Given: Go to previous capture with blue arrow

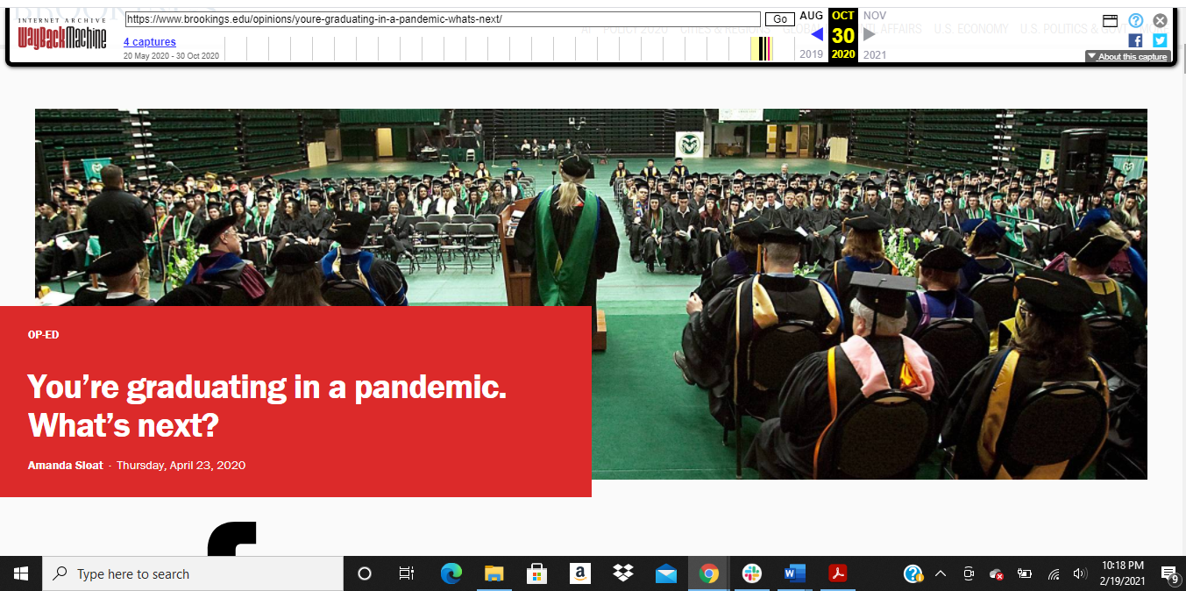Looking at the screenshot, I should (817, 35).
